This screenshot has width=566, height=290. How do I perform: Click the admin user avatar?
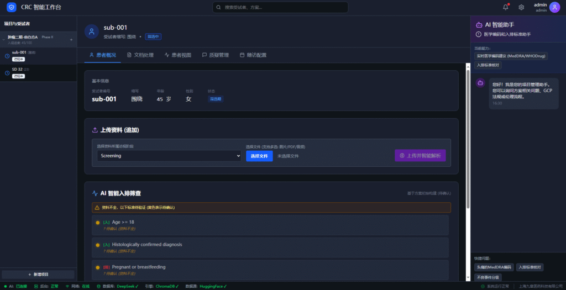(x=554, y=7)
